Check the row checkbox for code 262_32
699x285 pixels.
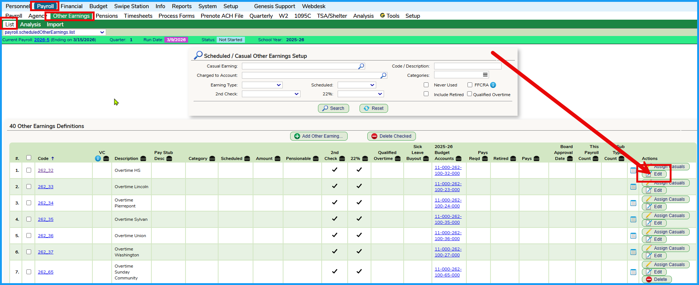pos(29,170)
